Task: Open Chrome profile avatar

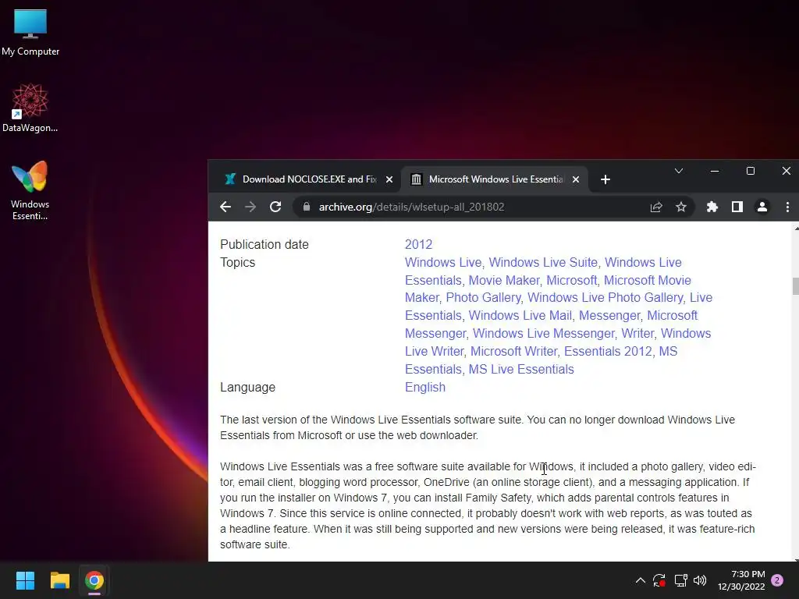Action: (762, 207)
